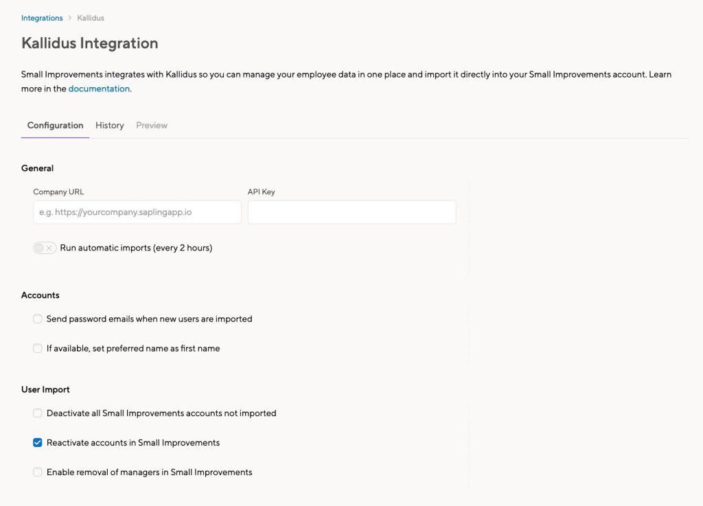This screenshot has height=506, width=703.
Task: Click the Run automatic imports label text
Action: coord(136,248)
